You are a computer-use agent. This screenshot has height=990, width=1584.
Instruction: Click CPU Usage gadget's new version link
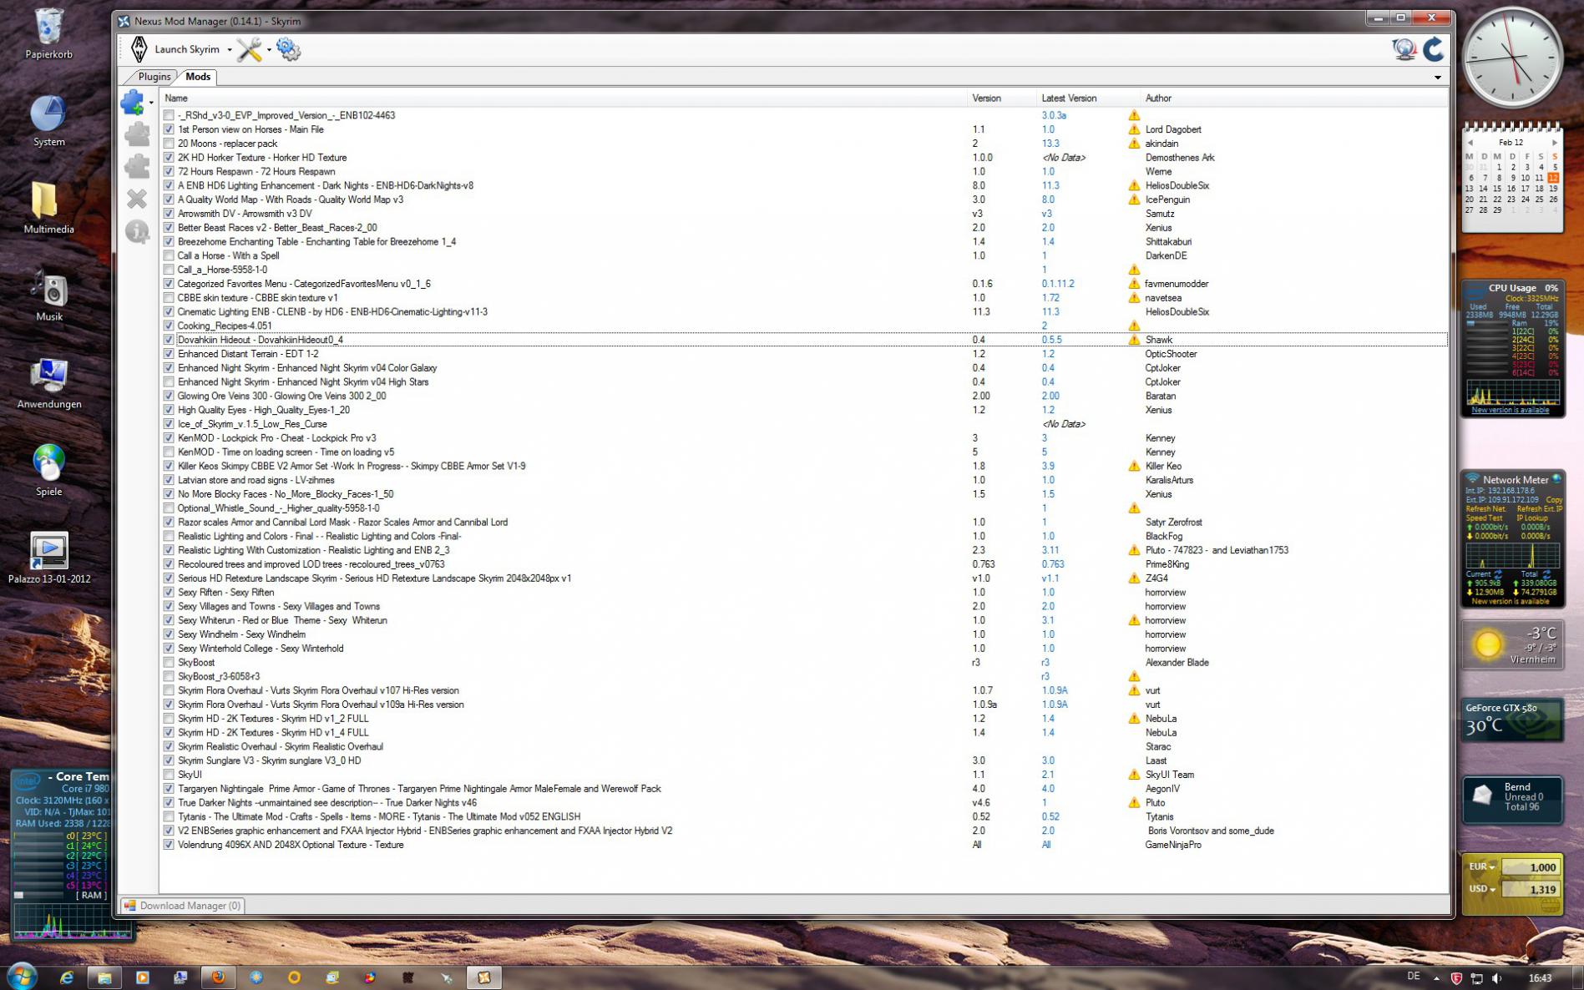(1510, 410)
